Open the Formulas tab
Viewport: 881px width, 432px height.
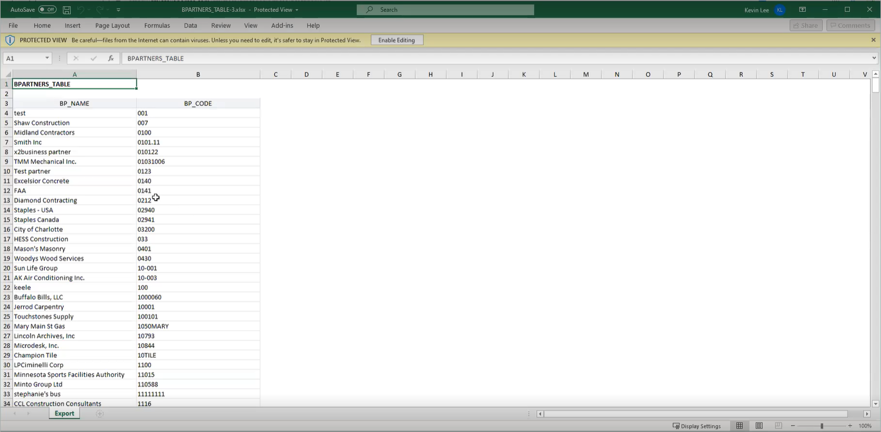(x=157, y=25)
